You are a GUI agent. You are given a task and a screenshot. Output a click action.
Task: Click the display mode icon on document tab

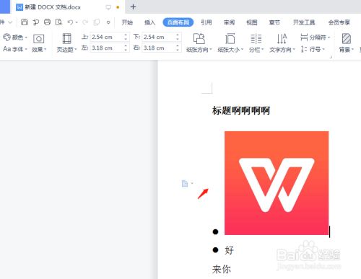108,7
